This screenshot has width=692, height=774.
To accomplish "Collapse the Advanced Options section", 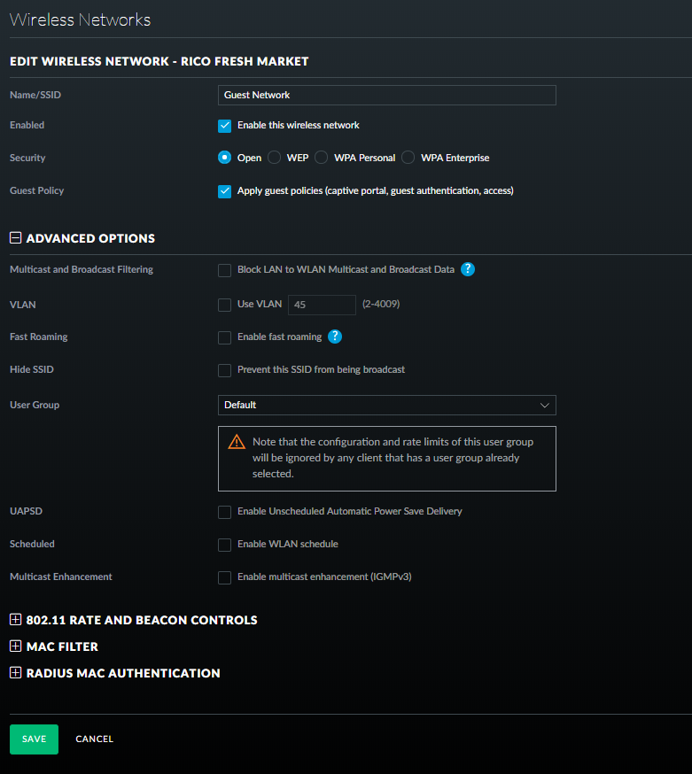I will [x=15, y=238].
